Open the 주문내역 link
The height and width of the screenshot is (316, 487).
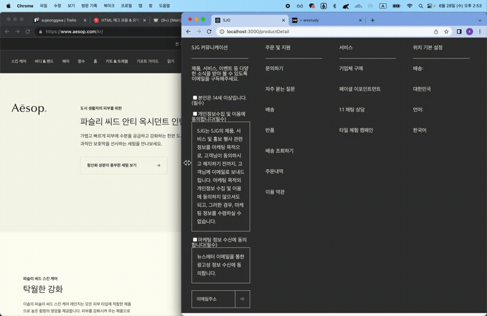pyautogui.click(x=274, y=171)
